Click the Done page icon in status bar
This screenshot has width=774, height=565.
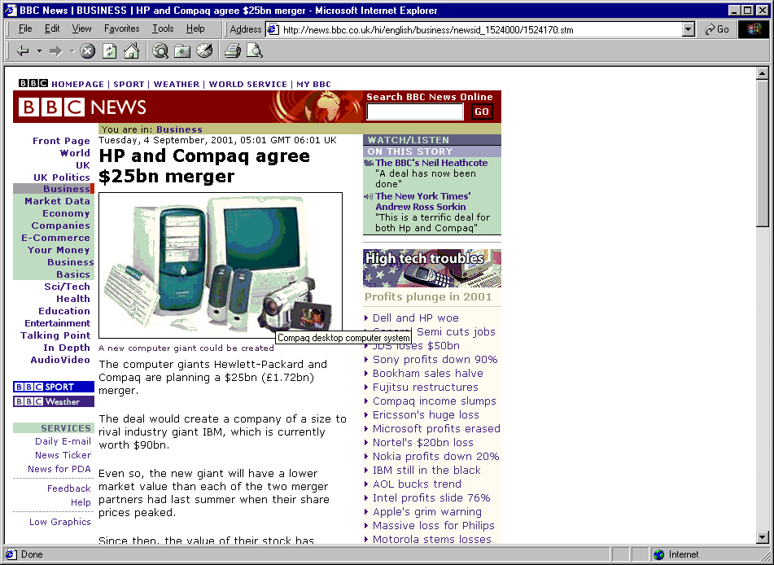11,554
